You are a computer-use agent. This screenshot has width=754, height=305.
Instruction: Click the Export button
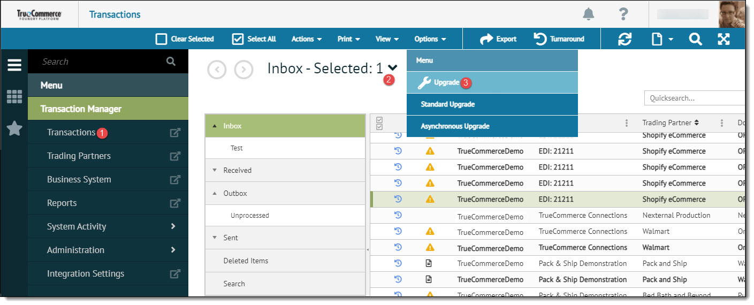pos(498,39)
